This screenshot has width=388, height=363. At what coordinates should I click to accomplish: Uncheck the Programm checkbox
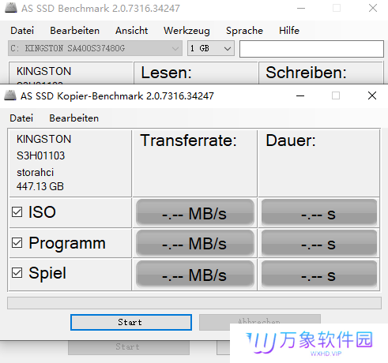pos(17,243)
